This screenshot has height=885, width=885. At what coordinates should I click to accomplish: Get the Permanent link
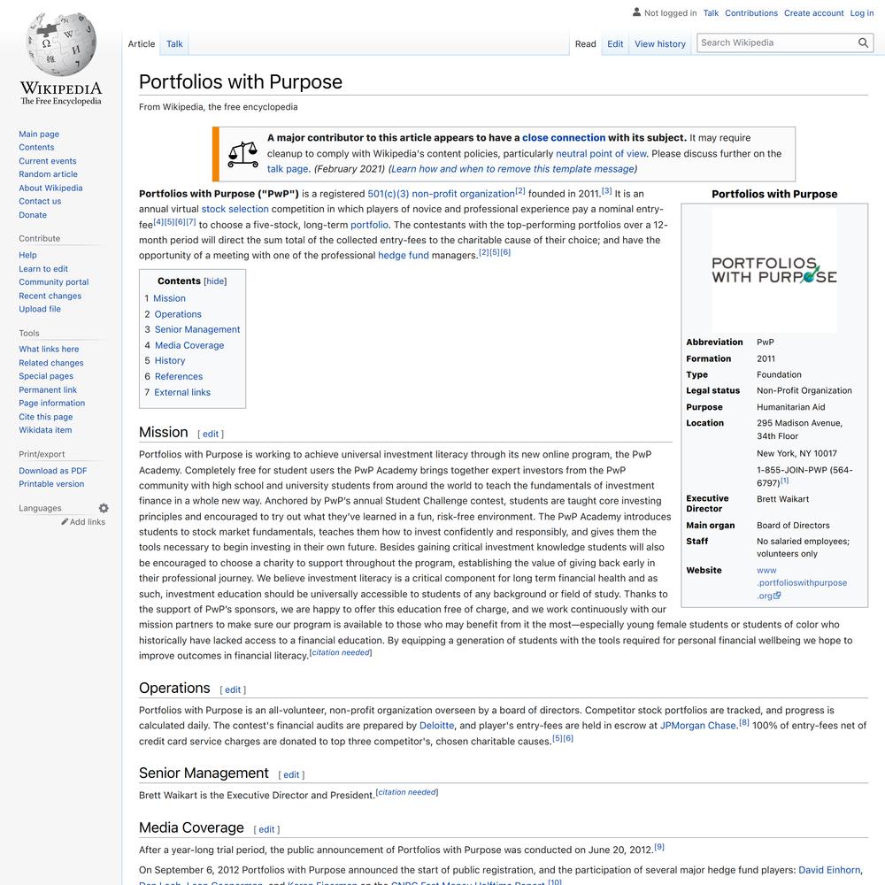pyautogui.click(x=48, y=389)
